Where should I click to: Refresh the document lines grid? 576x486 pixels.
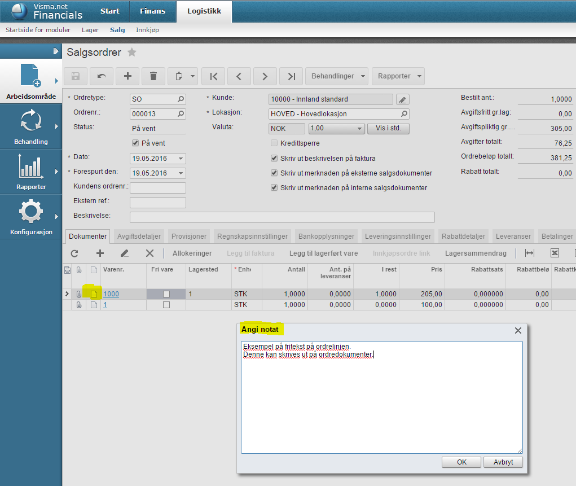[x=74, y=253]
